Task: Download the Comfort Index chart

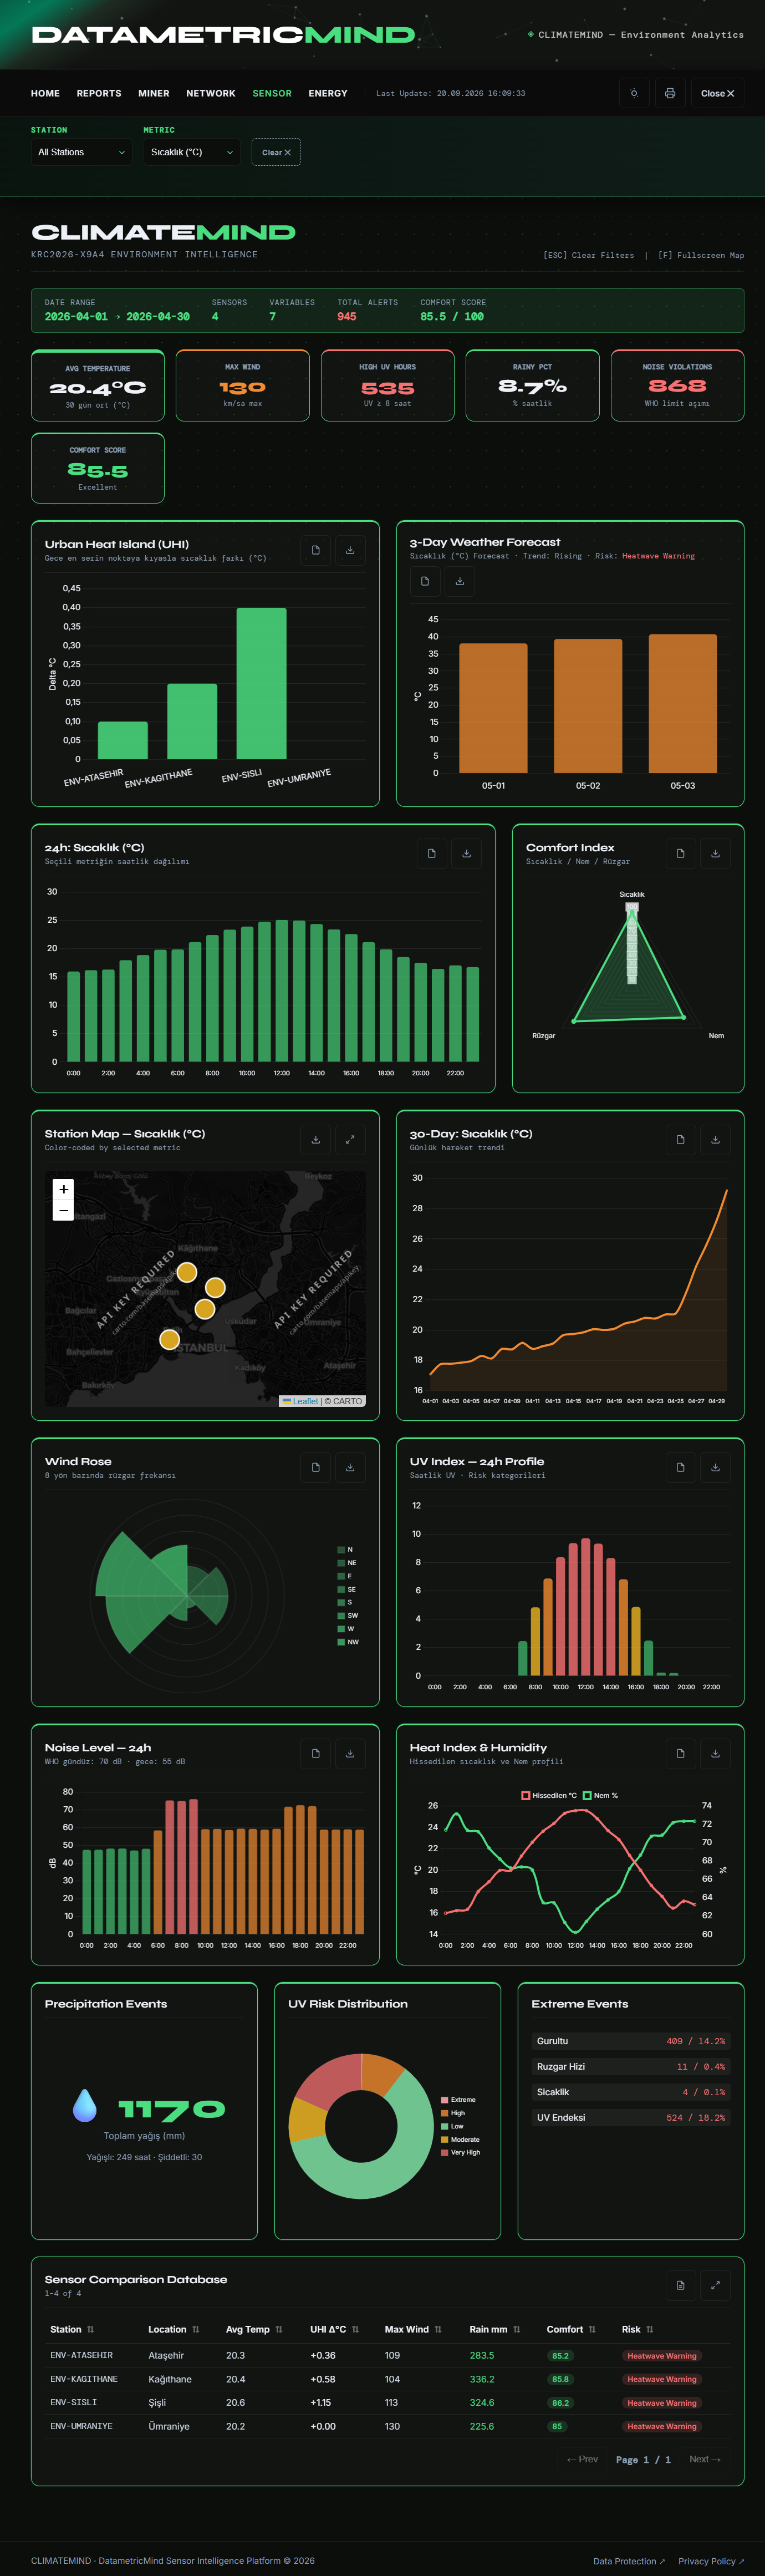Action: pos(715,853)
